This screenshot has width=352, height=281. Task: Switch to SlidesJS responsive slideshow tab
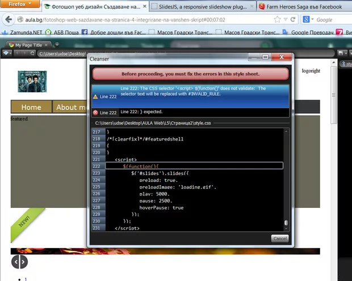pos(203,7)
